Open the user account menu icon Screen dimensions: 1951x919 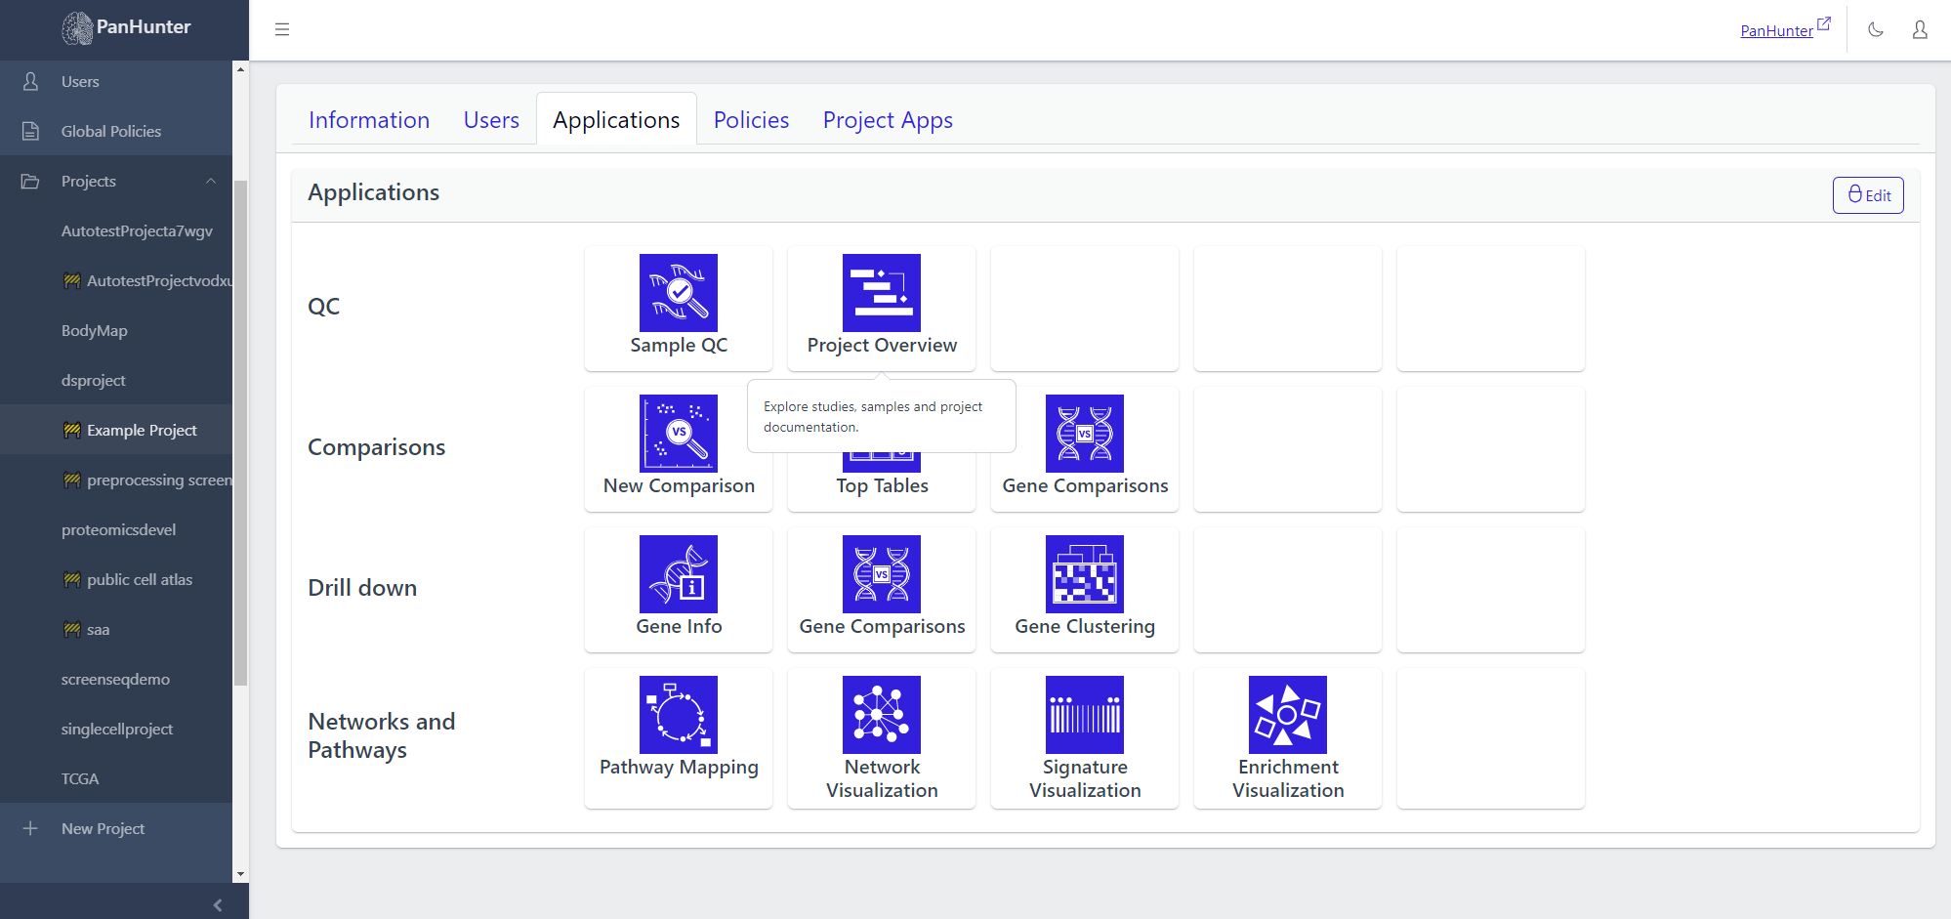[x=1919, y=29]
